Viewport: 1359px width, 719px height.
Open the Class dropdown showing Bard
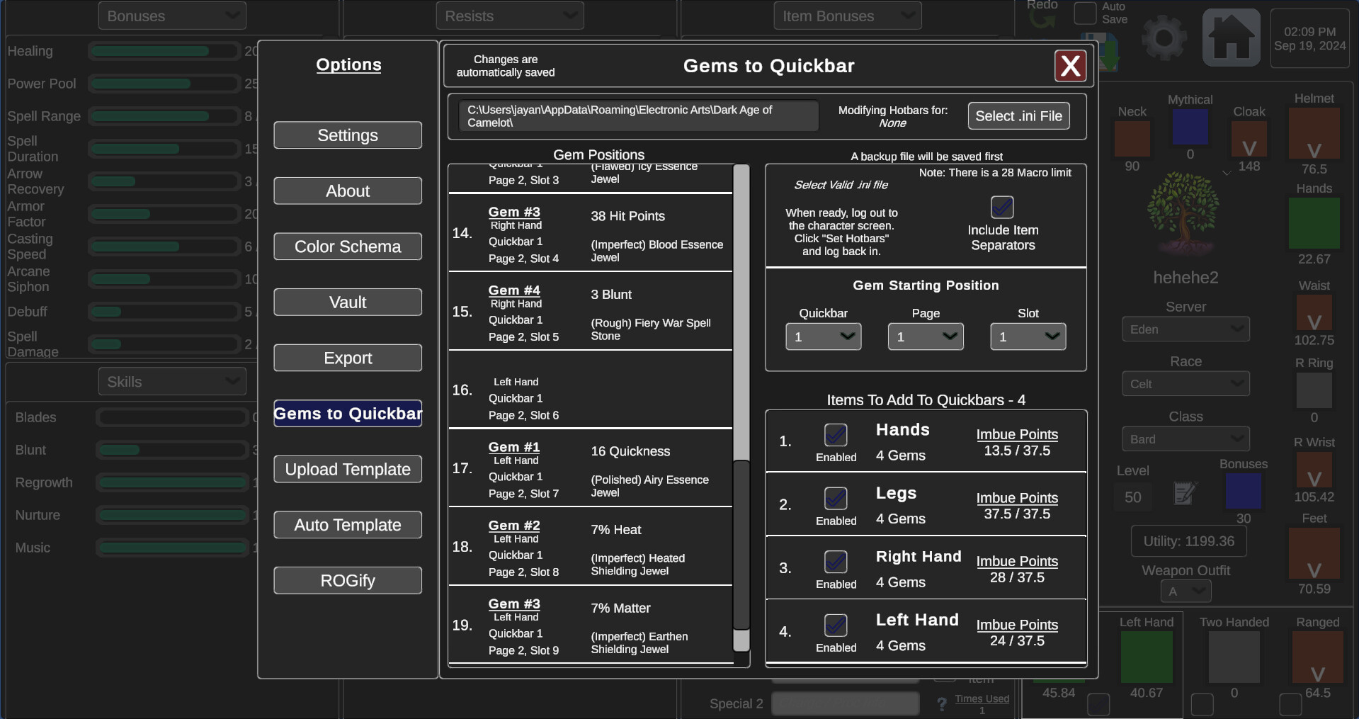pyautogui.click(x=1185, y=438)
